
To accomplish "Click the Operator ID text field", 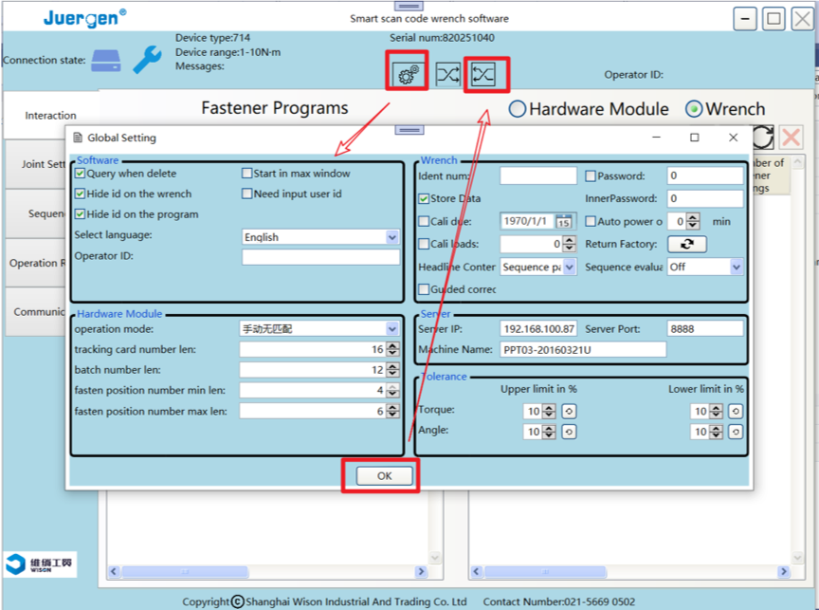I will (x=320, y=257).
